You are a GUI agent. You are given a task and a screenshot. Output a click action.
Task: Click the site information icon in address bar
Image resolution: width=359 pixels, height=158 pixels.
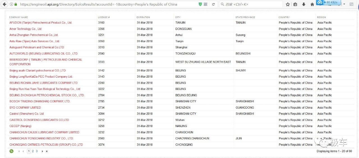tap(11, 4)
